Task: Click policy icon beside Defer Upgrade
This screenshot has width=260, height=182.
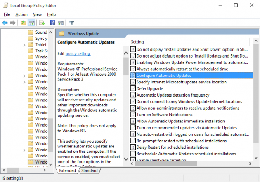Action: 133,88
